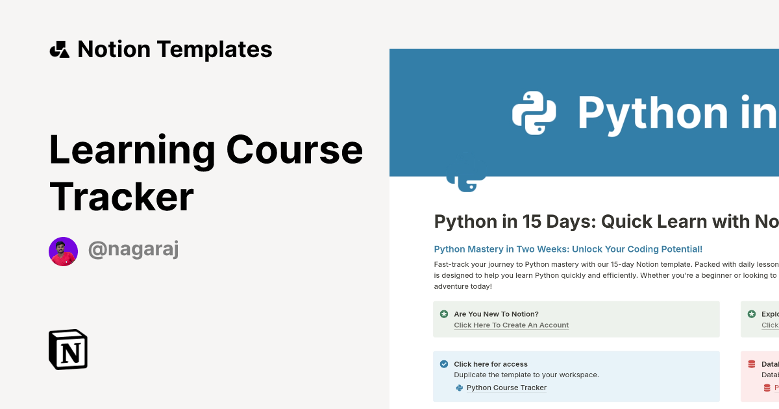
Task: Click the green star icon in Notion callout
Action: point(443,314)
